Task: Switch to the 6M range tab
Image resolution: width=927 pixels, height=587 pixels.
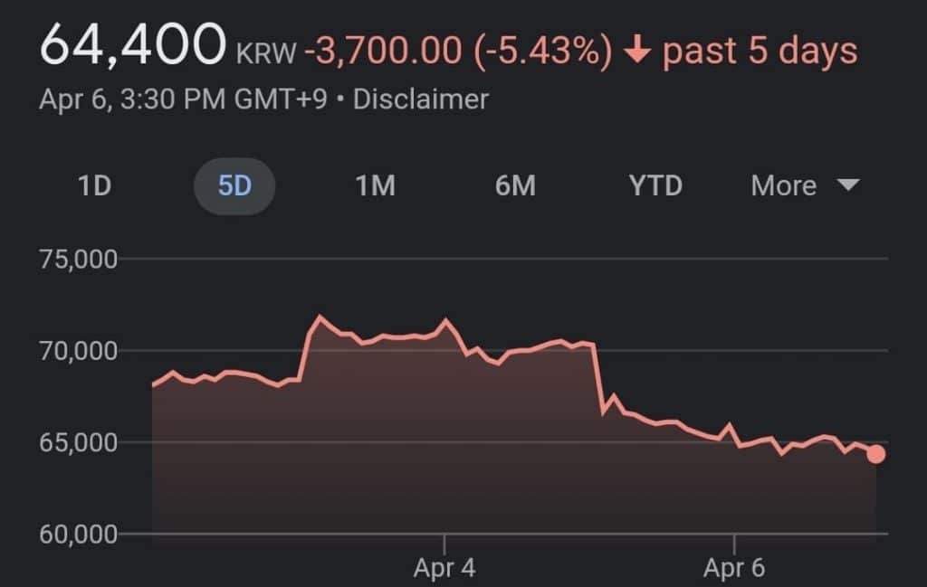Action: click(515, 186)
